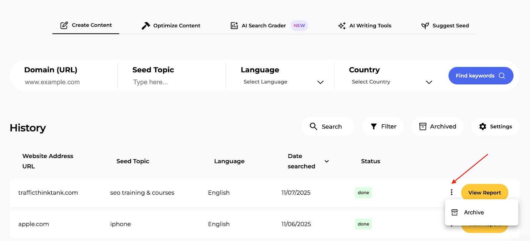This screenshot has height=241, width=530.
Task: Click the funnel Filter icon
Action: click(x=374, y=126)
